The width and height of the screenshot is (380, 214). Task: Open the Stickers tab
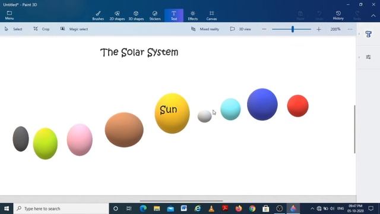click(155, 15)
